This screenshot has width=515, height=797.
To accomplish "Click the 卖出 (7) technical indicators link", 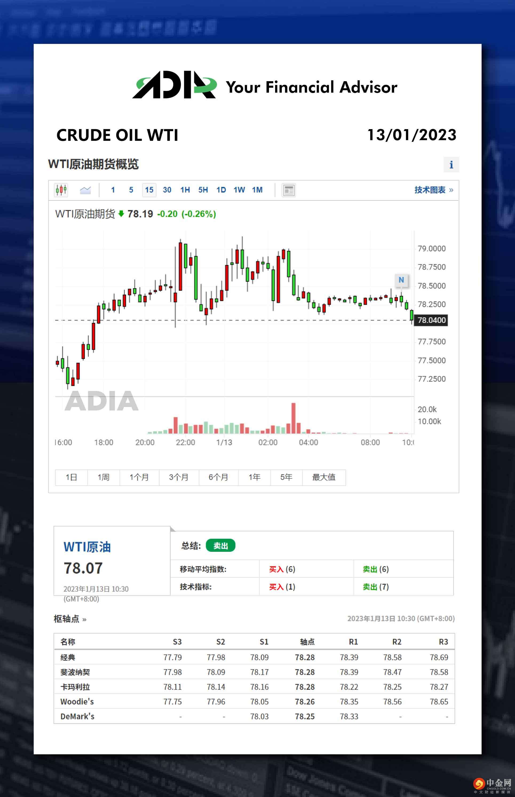I will 375,587.
